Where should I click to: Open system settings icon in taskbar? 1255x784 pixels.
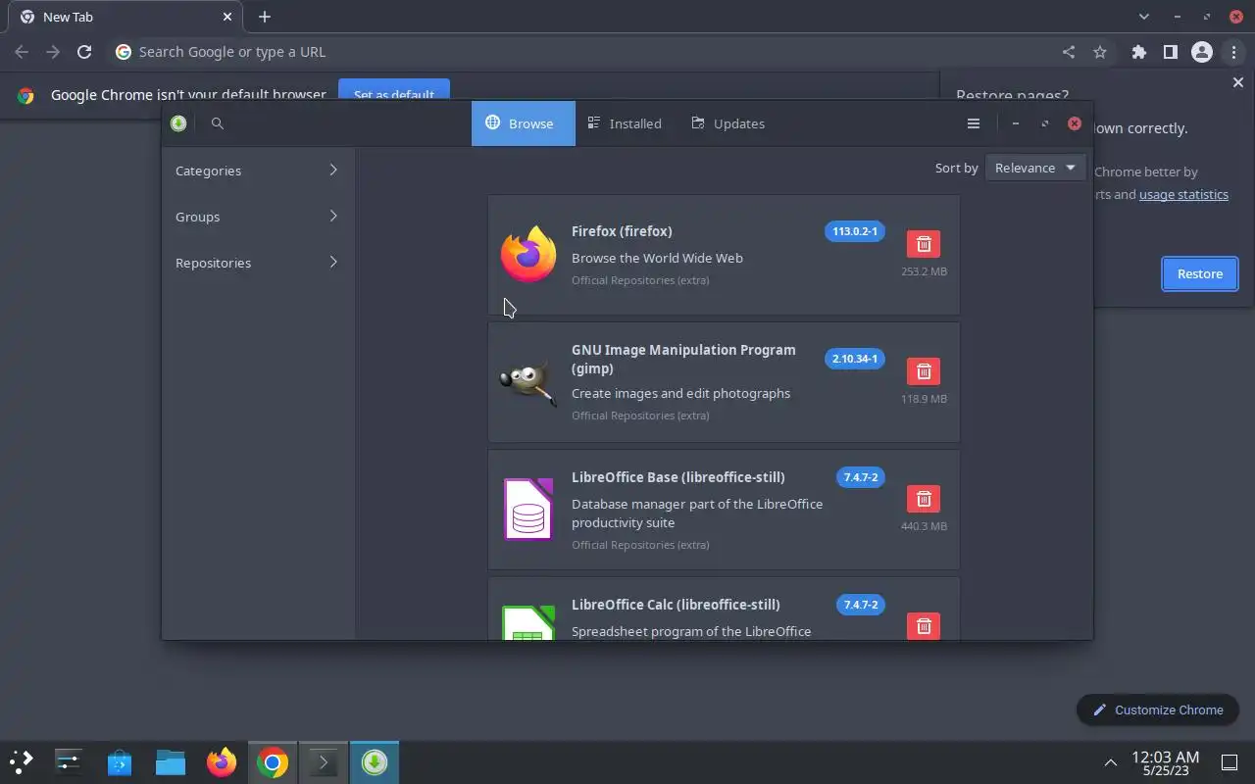click(69, 761)
